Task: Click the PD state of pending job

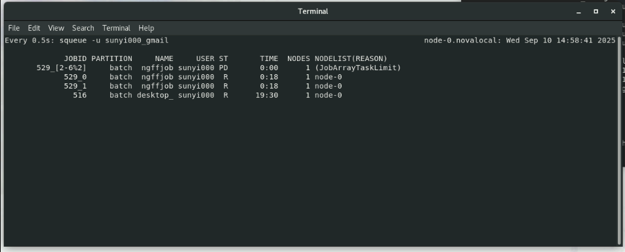Action: click(223, 68)
